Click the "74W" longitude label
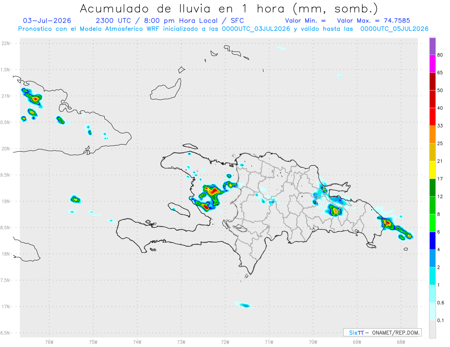Viewport: 450px width, 347px height. coord(137,342)
